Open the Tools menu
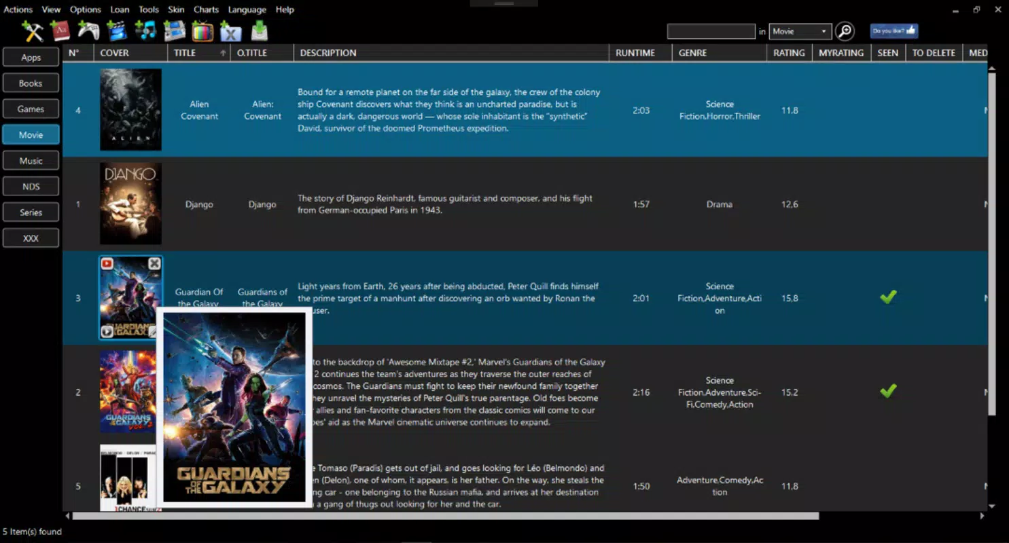 148,10
